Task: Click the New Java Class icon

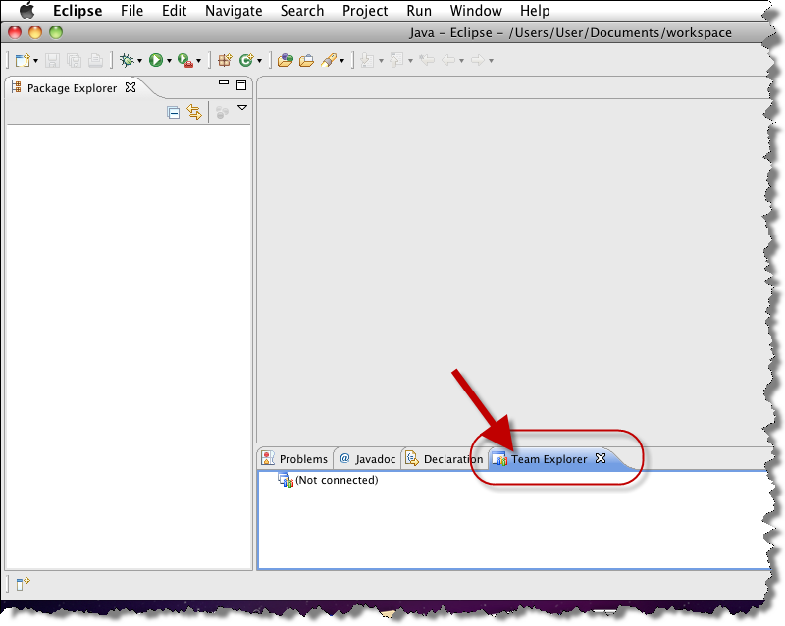Action: tap(246, 60)
